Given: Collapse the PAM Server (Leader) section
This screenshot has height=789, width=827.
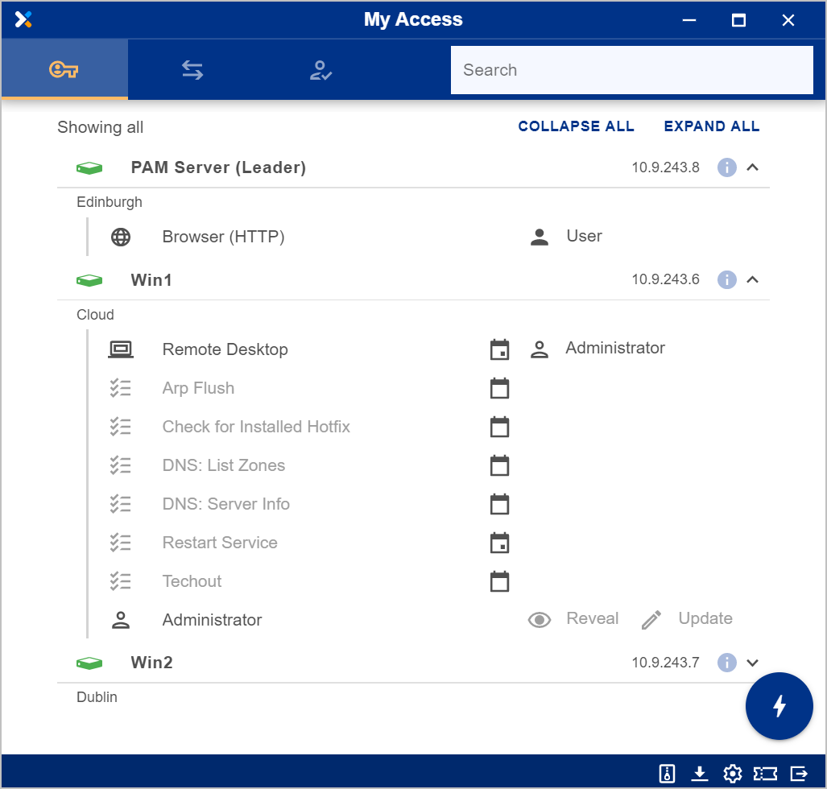Looking at the screenshot, I should [753, 167].
